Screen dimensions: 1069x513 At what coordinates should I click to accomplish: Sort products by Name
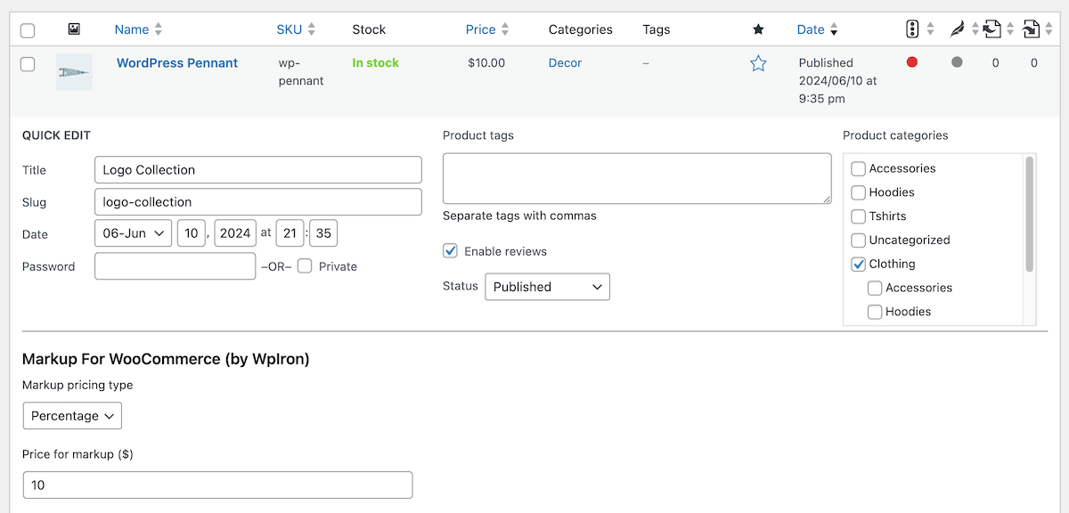coord(132,29)
